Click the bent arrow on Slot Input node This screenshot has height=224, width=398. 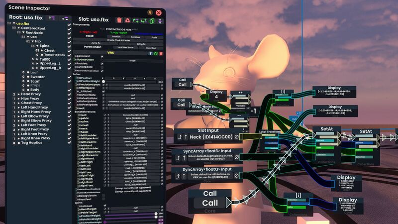[180, 137]
